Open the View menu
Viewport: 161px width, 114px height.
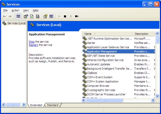26,10
